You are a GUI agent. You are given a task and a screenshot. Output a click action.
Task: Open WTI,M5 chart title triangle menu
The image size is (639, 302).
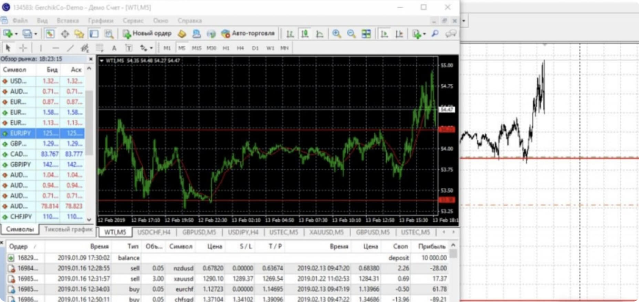pyautogui.click(x=102, y=61)
